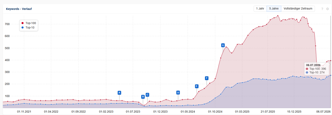Click the 01.05.2024 axis date label
Viewport: 332px width, 115px height.
[x=188, y=112]
